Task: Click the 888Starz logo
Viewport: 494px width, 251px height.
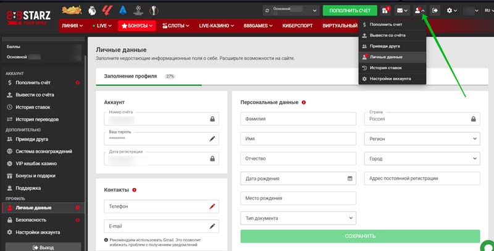Action: tap(28, 18)
